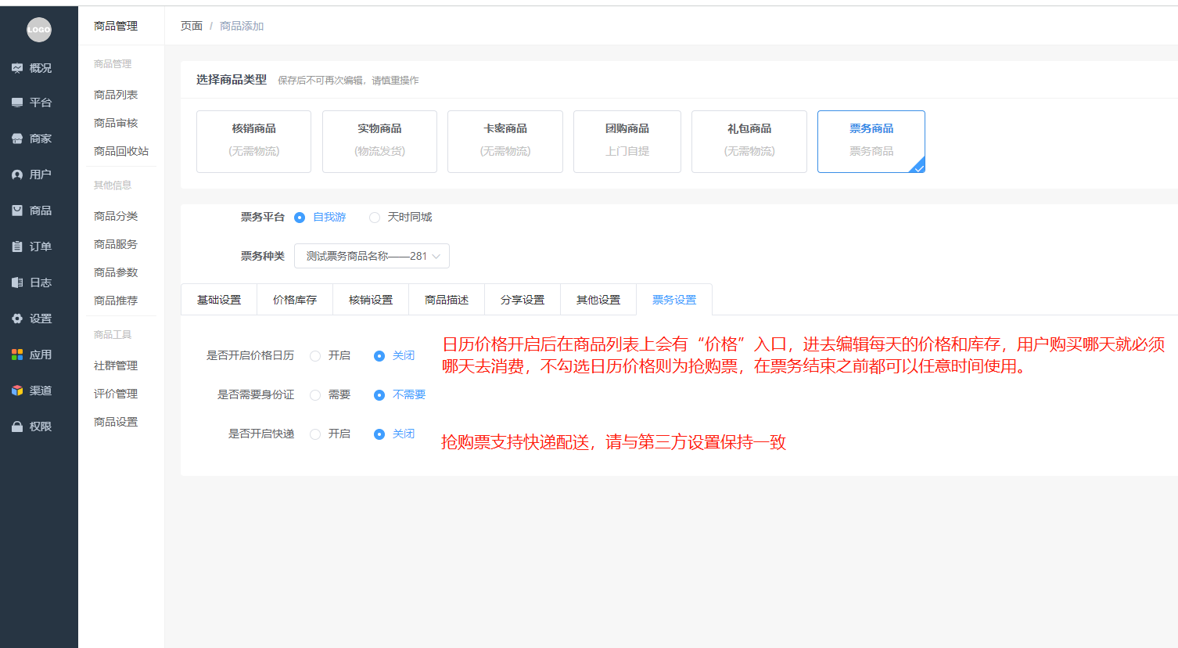1178x648 pixels.
Task: Go to 商品回收站 in the submenu
Action: click(121, 151)
